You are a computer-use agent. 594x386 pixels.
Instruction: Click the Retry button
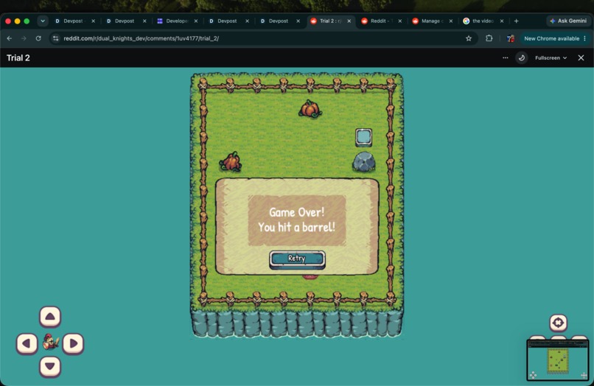coord(297,259)
